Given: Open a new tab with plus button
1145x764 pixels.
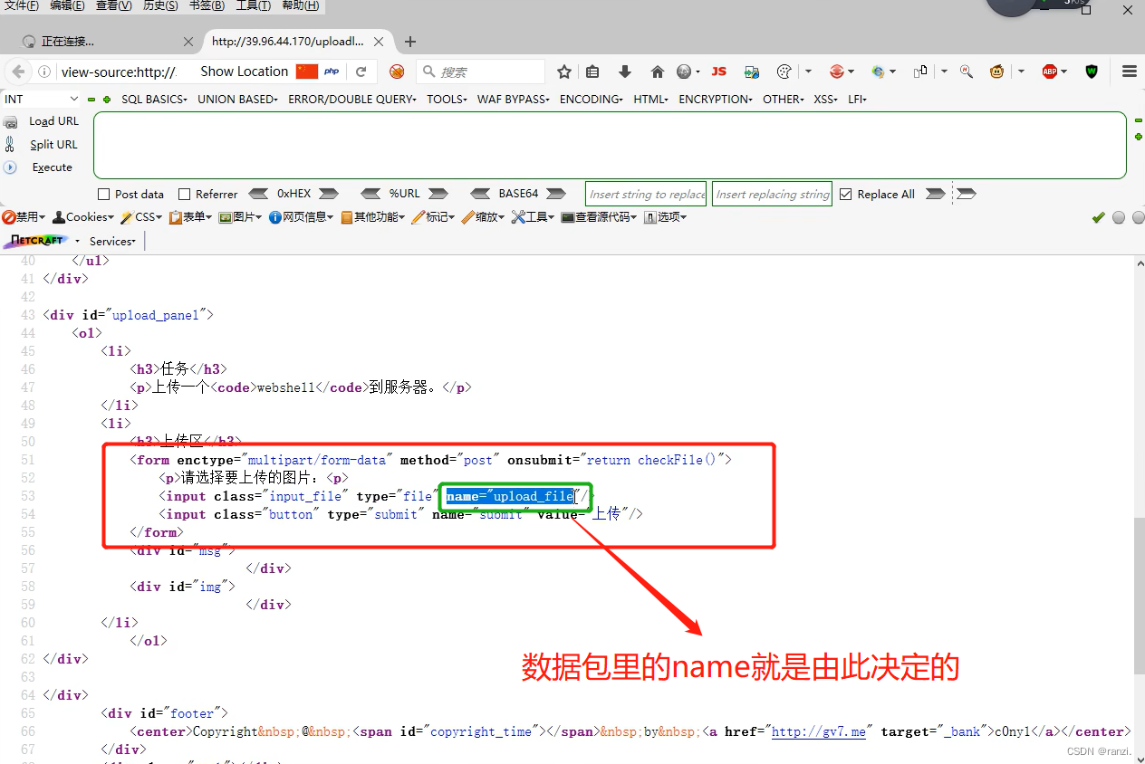Looking at the screenshot, I should click(x=410, y=42).
